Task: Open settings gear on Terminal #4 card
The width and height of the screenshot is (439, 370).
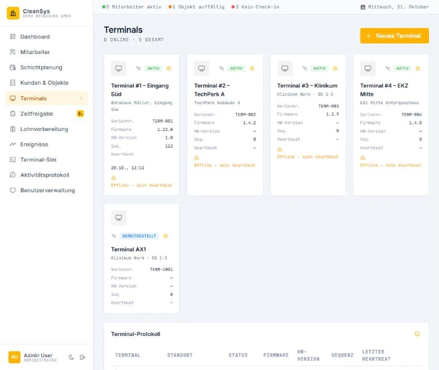Action: (x=418, y=69)
